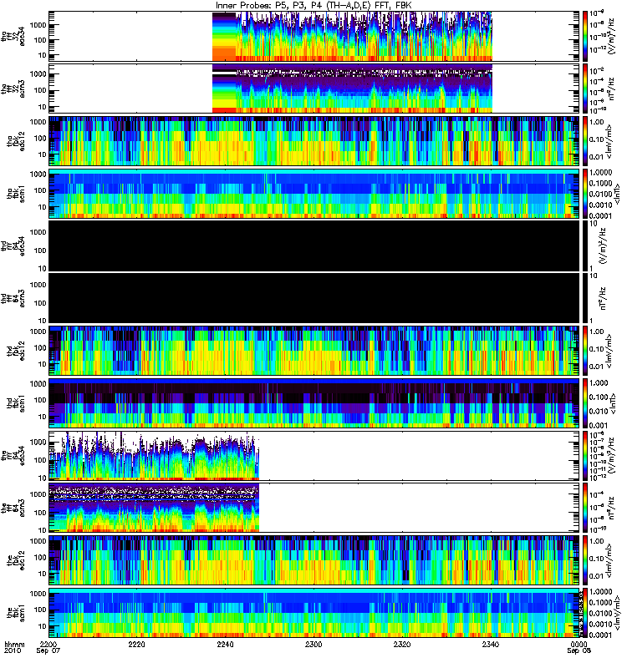Click the color bar of tha fff scm3 panel

[x=586, y=89]
